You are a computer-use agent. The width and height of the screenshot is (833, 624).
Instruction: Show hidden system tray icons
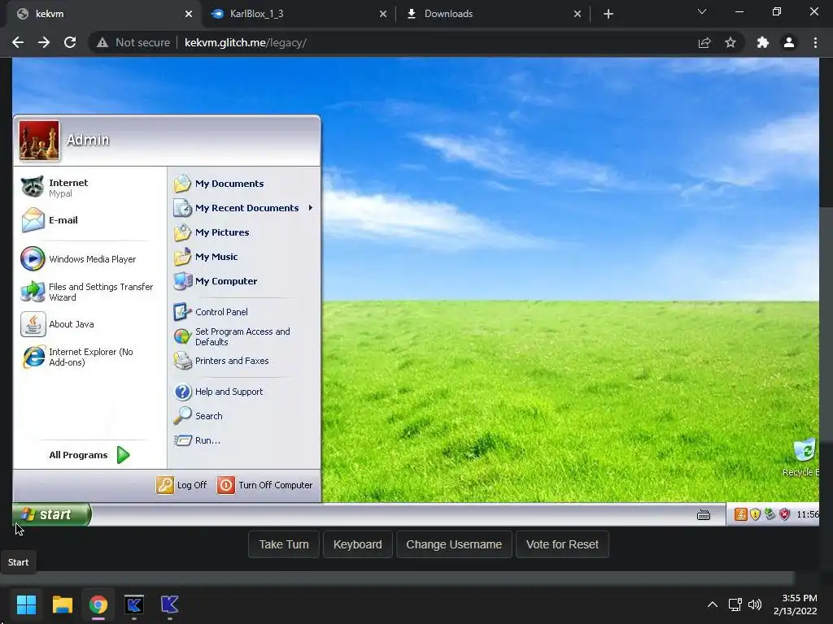pyautogui.click(x=713, y=604)
